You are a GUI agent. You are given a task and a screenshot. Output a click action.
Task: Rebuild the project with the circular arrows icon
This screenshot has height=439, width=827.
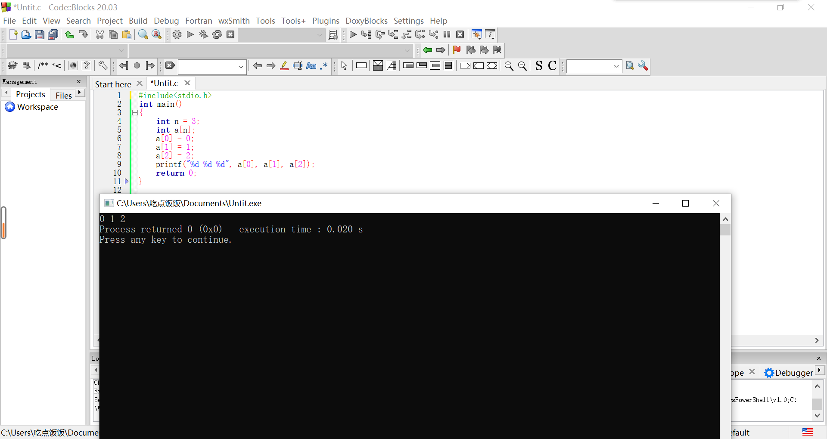click(217, 34)
